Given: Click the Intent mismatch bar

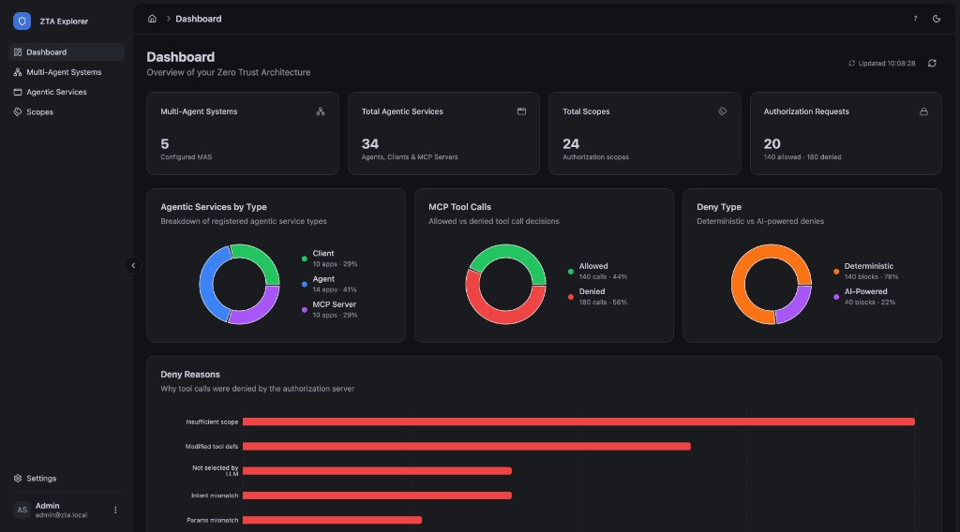Looking at the screenshot, I should tap(377, 495).
